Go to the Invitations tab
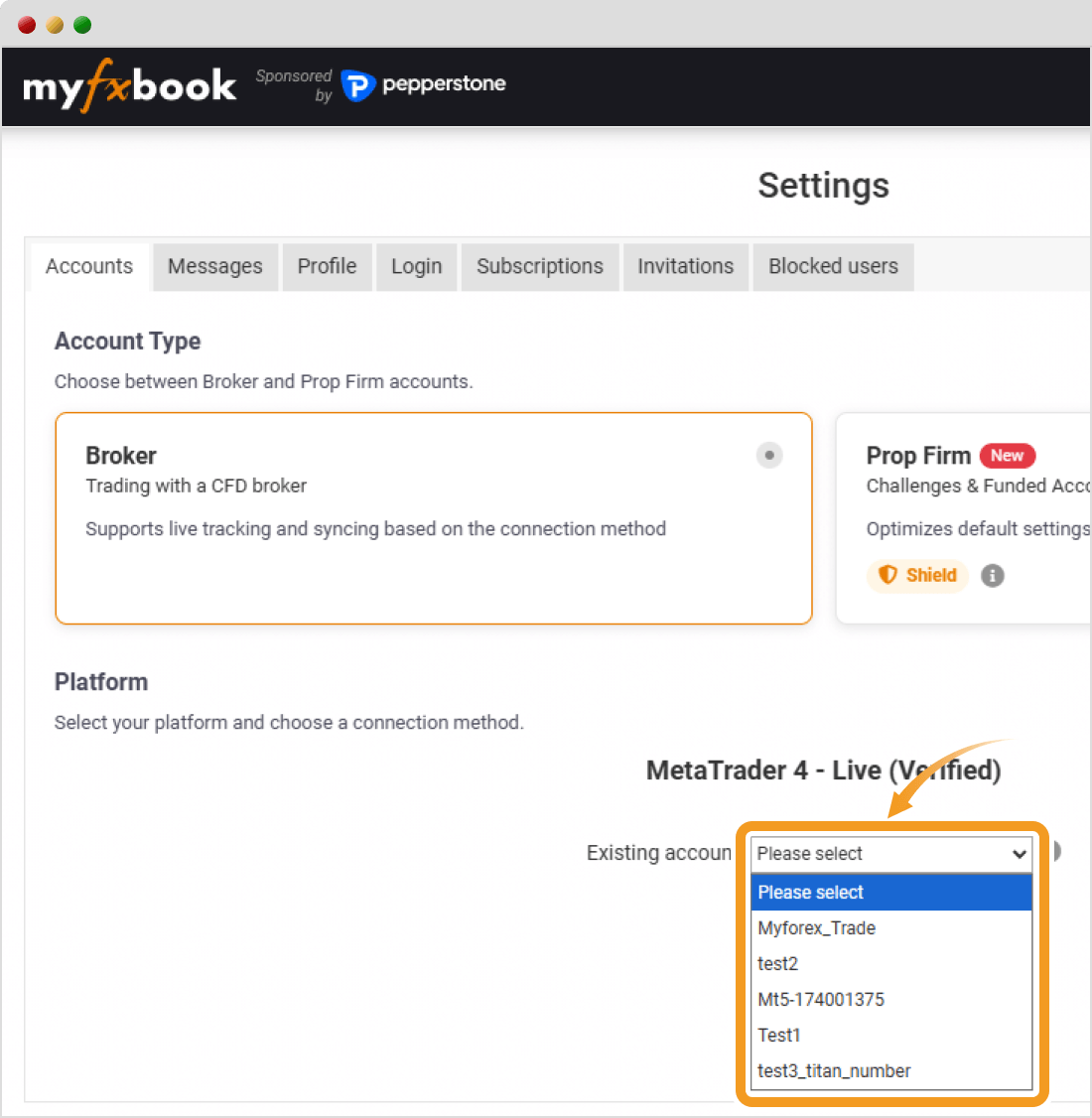This screenshot has height=1118, width=1092. pyautogui.click(x=686, y=267)
